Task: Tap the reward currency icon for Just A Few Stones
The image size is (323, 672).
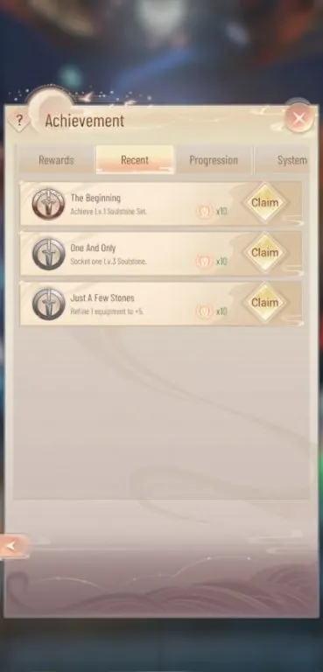Action: pos(205,311)
